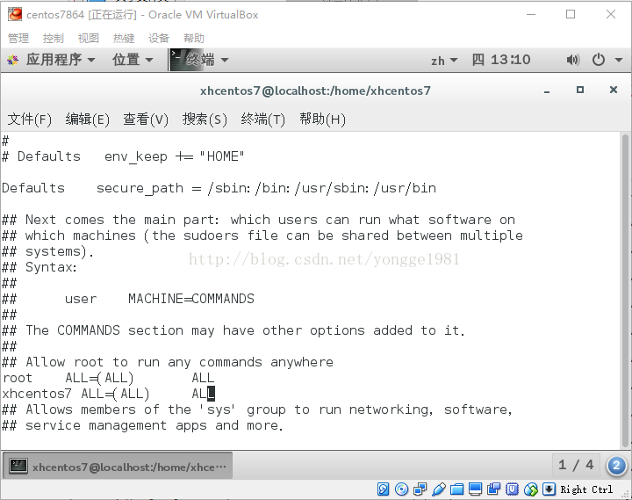This screenshot has width=632, height=500.
Task: Open terminal 帮助(H) menu
Action: (x=322, y=120)
